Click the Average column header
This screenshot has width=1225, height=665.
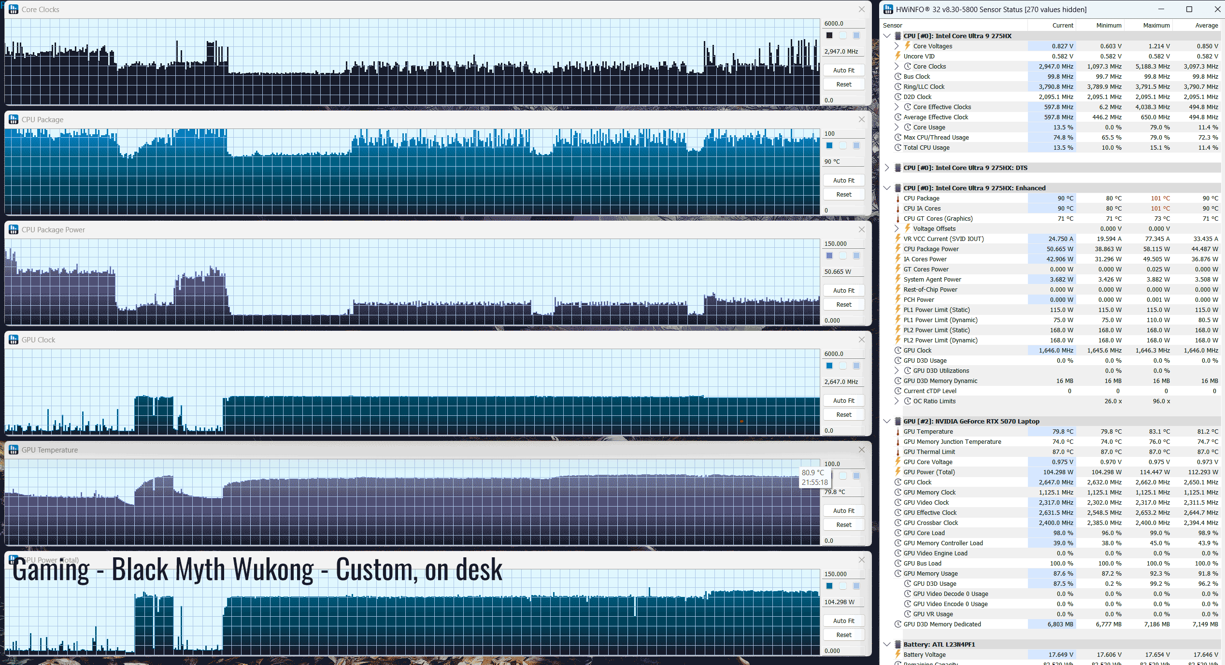[1206, 25]
